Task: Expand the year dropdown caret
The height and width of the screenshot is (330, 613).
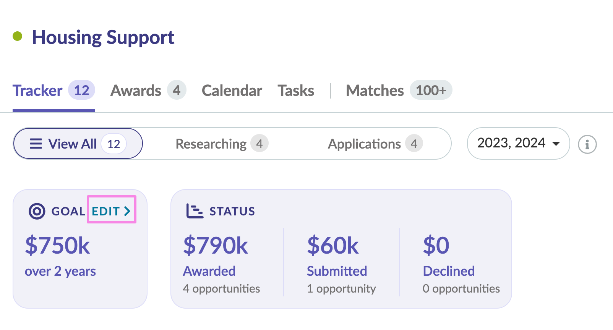Action: click(556, 144)
